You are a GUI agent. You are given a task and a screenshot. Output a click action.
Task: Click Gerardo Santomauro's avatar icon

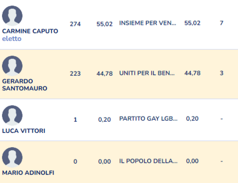pos(12,66)
